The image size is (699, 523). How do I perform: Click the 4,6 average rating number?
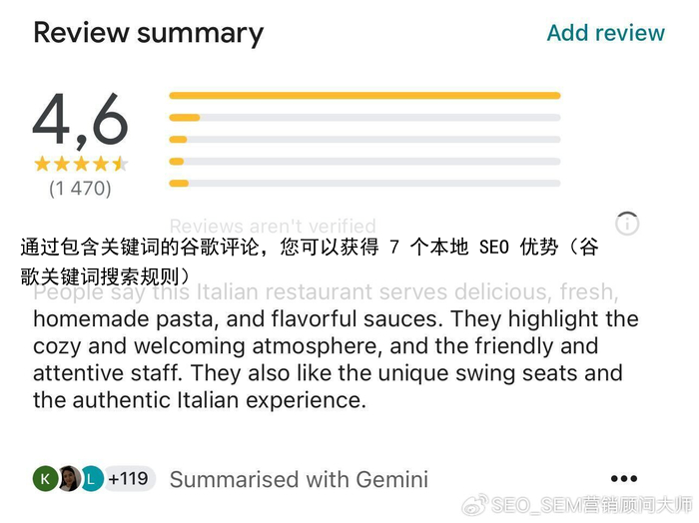(x=81, y=121)
